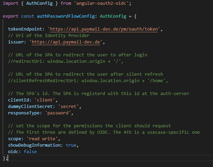
Task: Select the 'dummyClientSecret' property name
Action: click(30, 107)
